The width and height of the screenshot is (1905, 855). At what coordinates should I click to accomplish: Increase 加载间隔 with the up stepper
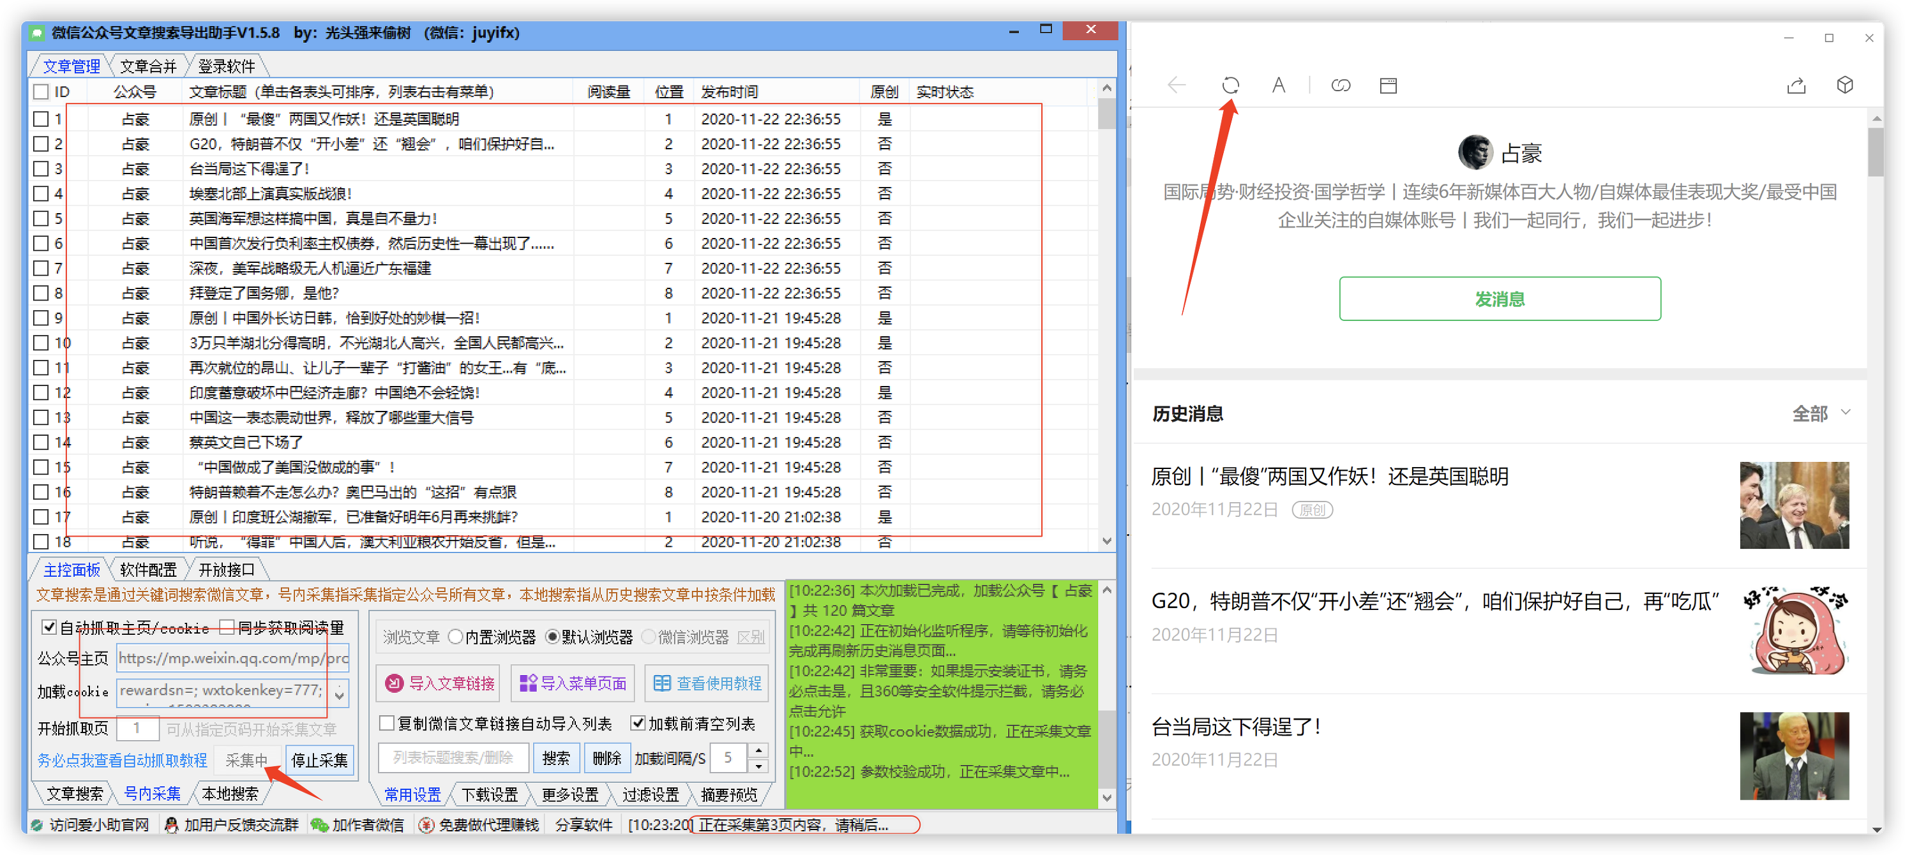(x=758, y=751)
